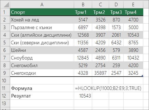
Task: Click the value 2547 in row 9
Action: 116,73
